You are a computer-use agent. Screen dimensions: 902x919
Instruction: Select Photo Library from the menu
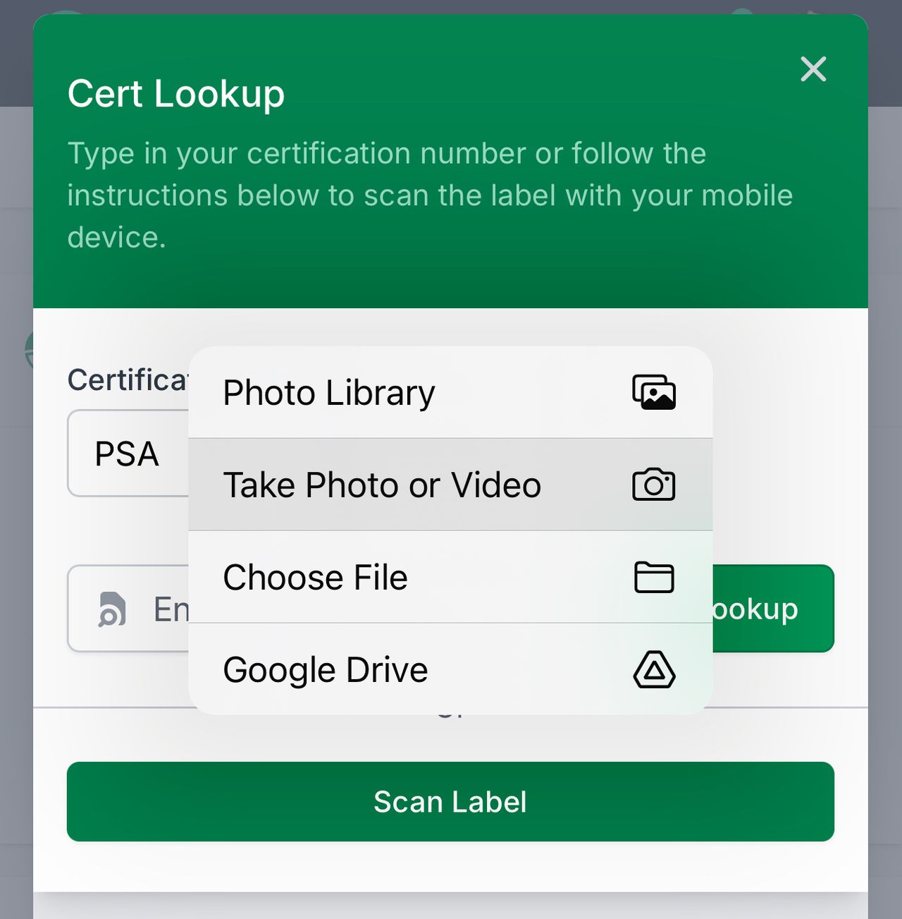[329, 393]
